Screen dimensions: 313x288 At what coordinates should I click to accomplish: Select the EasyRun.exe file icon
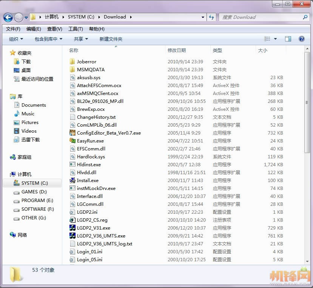[73, 141]
